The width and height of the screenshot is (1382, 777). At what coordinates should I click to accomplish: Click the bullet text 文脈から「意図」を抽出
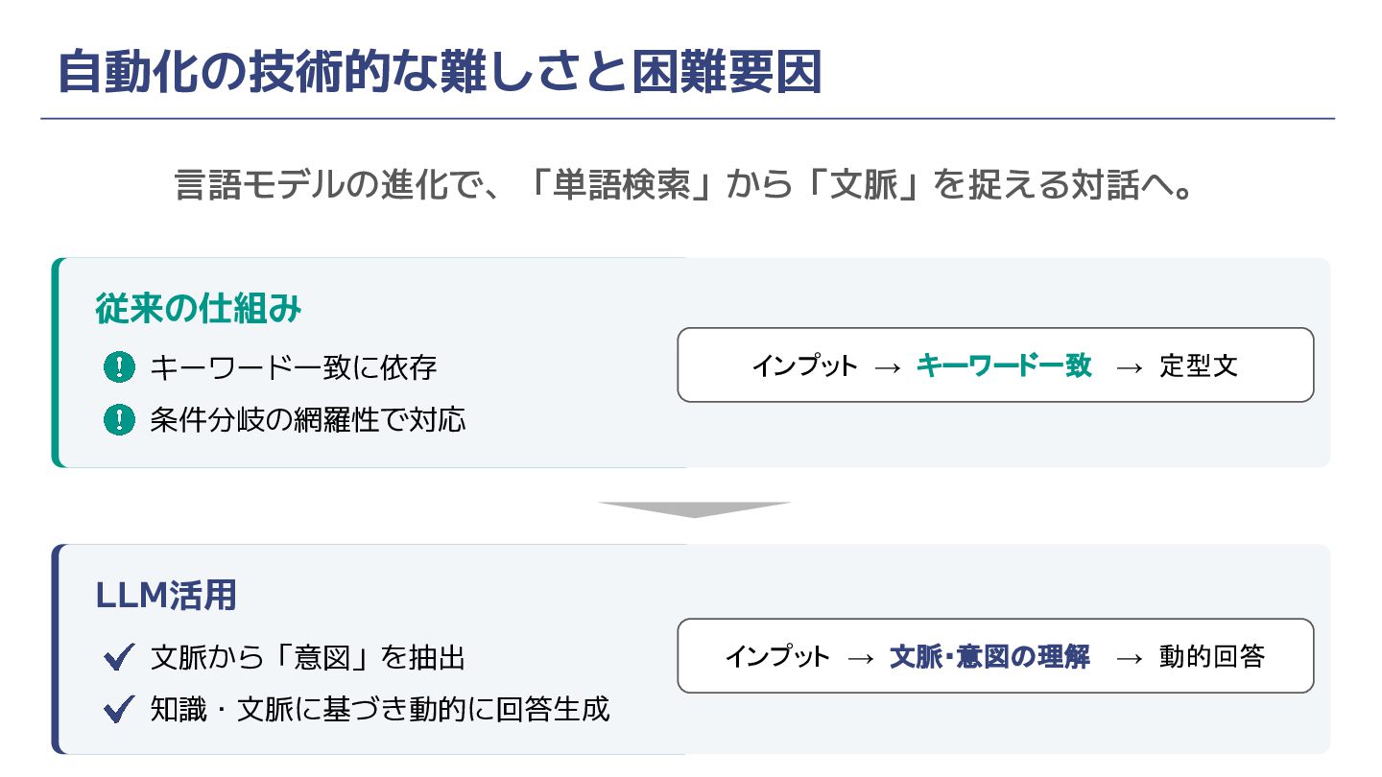(x=308, y=658)
